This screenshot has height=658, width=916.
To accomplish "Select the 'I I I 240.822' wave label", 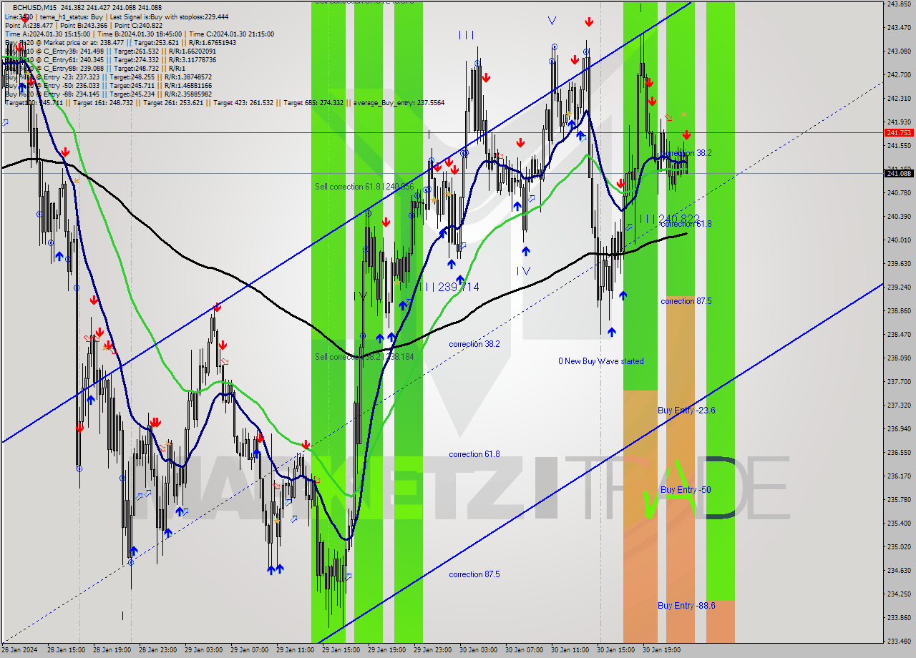I will [669, 219].
